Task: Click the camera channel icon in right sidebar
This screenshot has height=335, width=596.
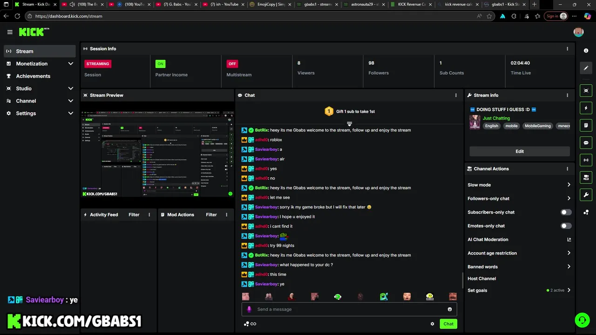Action: [586, 177]
